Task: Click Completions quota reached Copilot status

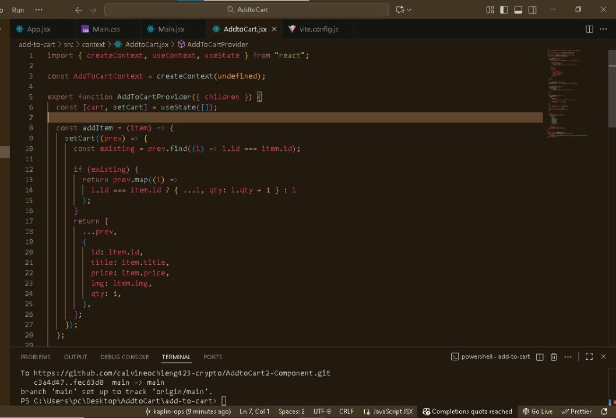Action: (x=467, y=412)
